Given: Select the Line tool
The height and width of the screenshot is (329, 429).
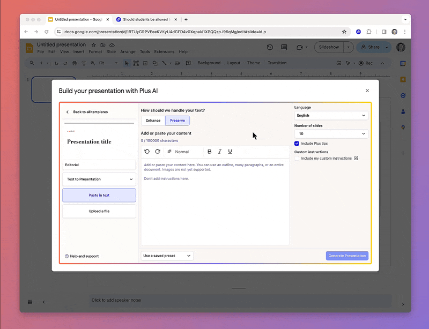Looking at the screenshot, I should (x=164, y=63).
